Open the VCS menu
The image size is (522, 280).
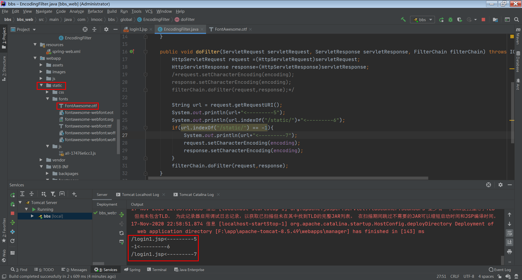click(x=149, y=11)
